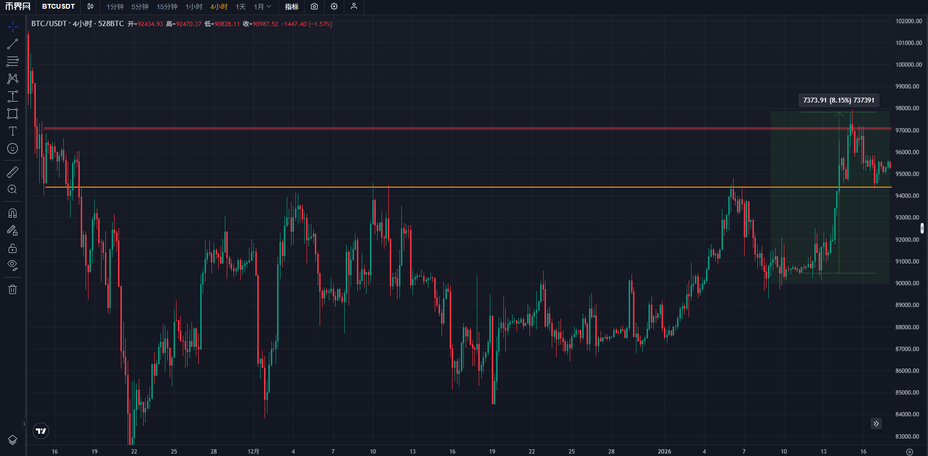This screenshot has width=928, height=456.
Task: Open the 指标 indicators menu
Action: point(292,7)
